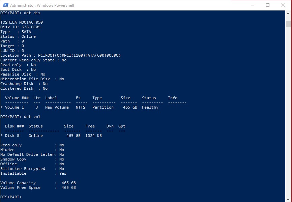Click the 'New Volume' label in volume row

click(57, 107)
